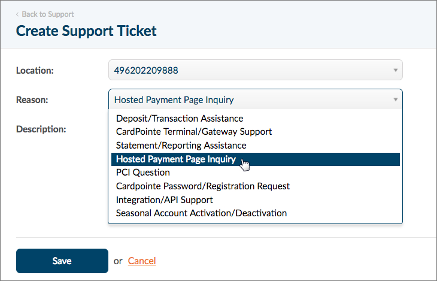Pick the PCI Question option

(143, 173)
